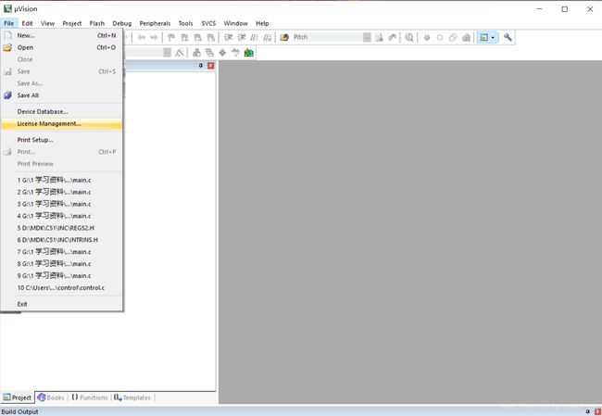602x416 pixels.
Task: Click the target options magic wand icon
Action: coord(180,53)
